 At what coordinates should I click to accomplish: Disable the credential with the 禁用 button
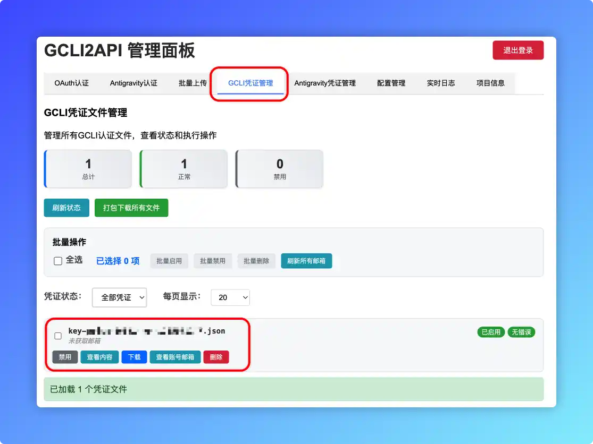tap(65, 357)
